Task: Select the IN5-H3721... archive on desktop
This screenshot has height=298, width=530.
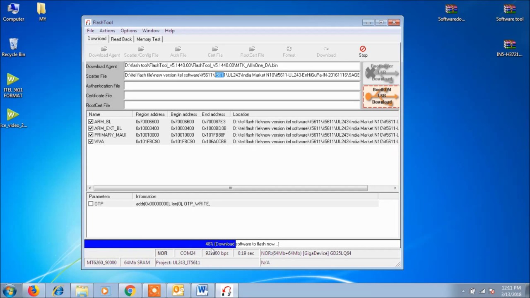Action: click(510, 48)
